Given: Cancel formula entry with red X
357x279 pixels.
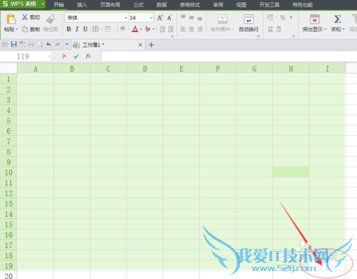Looking at the screenshot, I should (64, 56).
